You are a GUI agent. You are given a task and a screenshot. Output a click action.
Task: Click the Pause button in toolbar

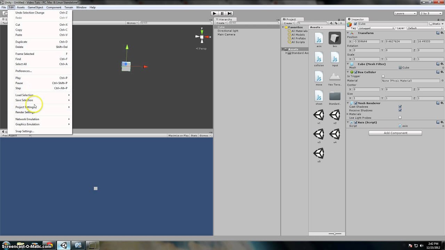(222, 14)
